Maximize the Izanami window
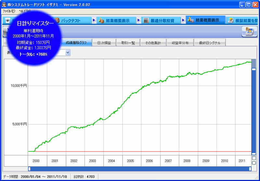This screenshot has width=260, height=181. (x=249, y=5)
